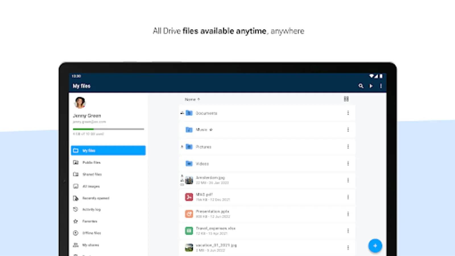The height and width of the screenshot is (256, 455).
Task: Click the Shared files sidebar icon
Action: [x=76, y=174]
